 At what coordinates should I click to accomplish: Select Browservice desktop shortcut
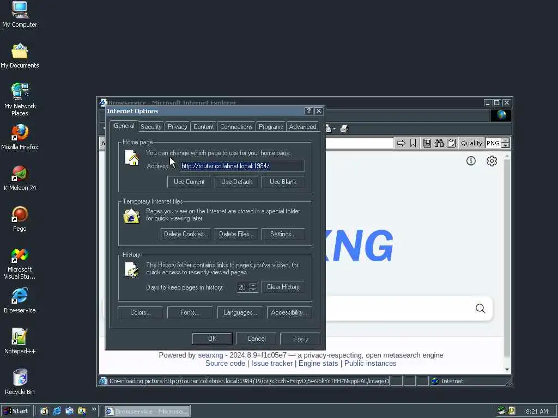[20, 300]
